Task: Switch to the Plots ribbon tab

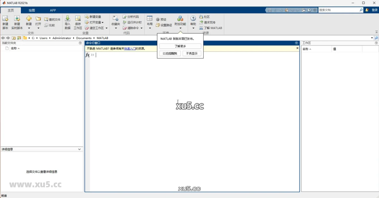Action: (x=31, y=10)
